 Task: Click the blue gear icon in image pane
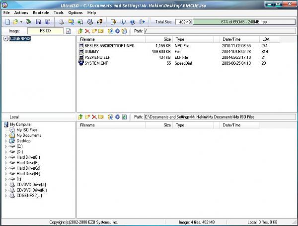point(117,31)
